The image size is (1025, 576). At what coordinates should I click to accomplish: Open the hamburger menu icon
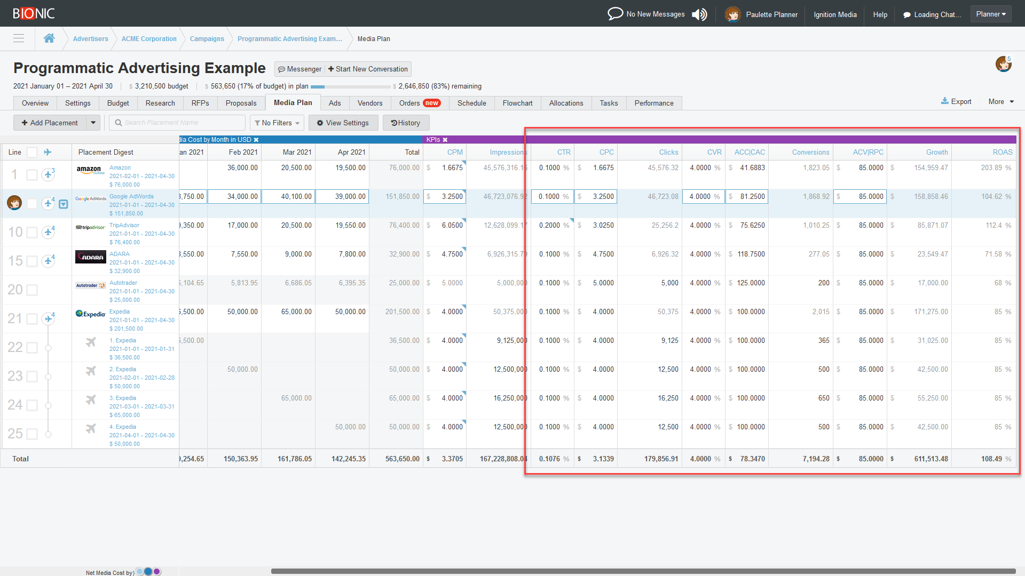tap(19, 38)
